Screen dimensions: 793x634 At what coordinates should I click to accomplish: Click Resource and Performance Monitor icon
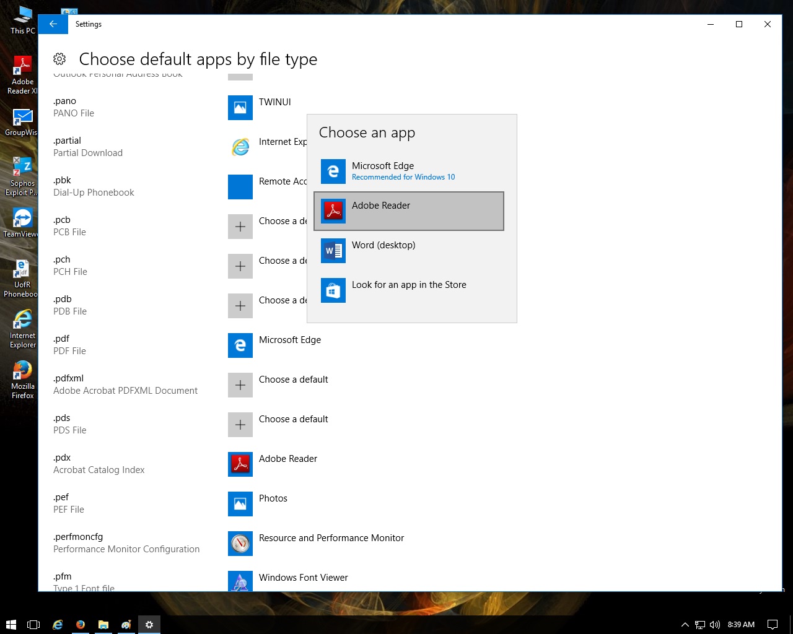(240, 544)
